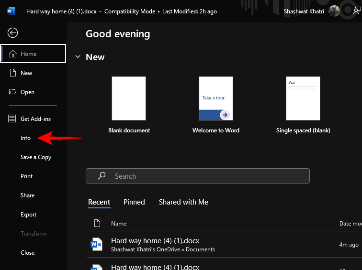Click the Get Add-ins grid icon
The width and height of the screenshot is (362, 270).
coord(12,119)
